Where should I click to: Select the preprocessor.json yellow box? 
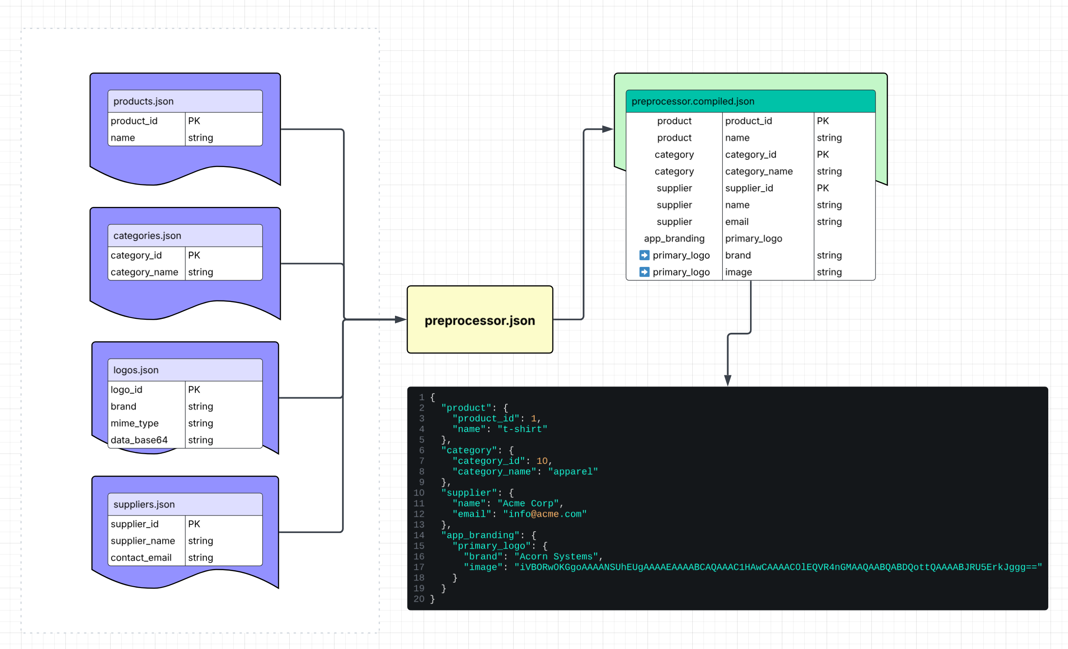pyautogui.click(x=480, y=320)
